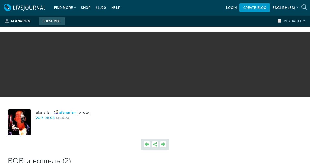Click the entry time 19:25:00
Viewport: 310px width, 163px height.
62,118
